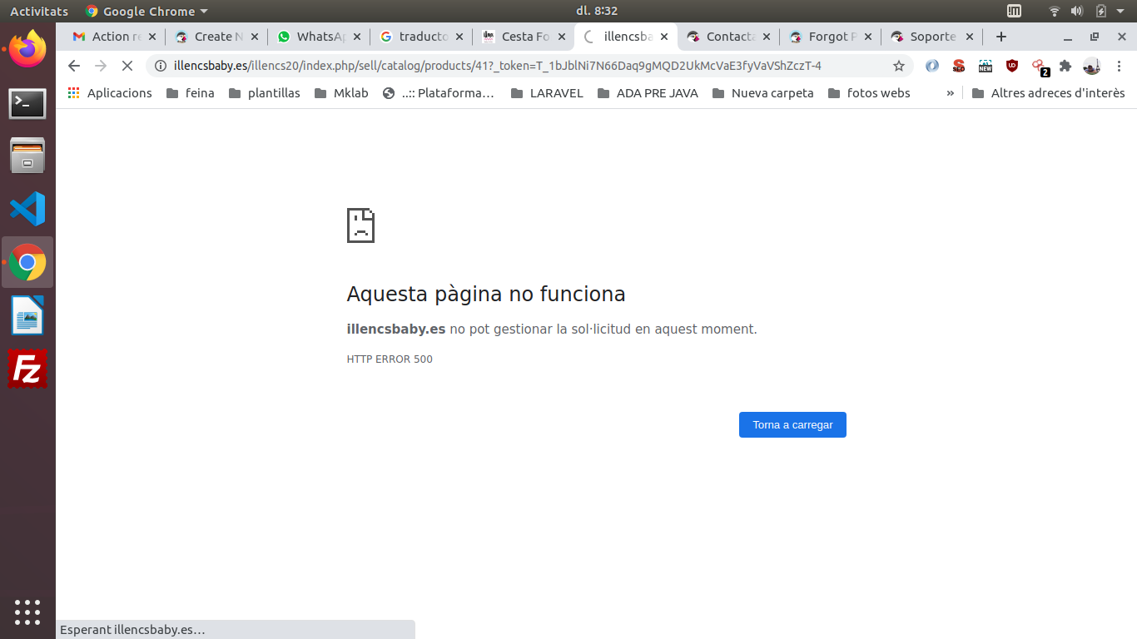Go forward with the forward arrow
Viewport: 1137px width, 639px height.
[x=101, y=66]
